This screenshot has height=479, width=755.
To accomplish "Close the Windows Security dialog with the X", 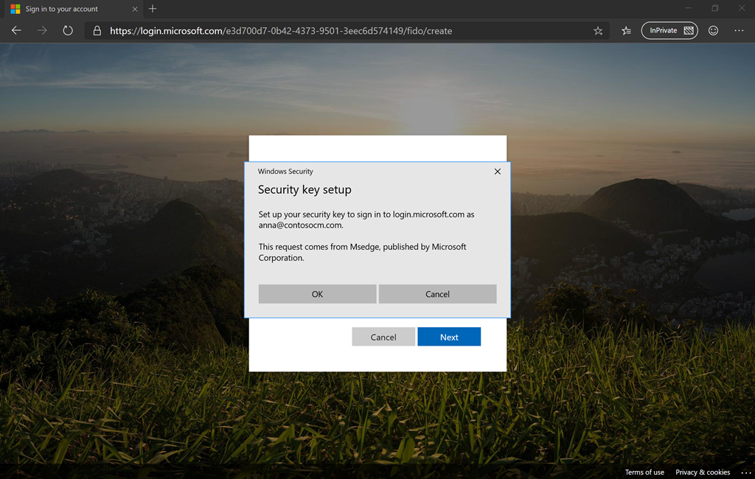I will coord(497,172).
